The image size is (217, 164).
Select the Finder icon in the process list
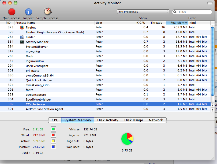(22, 37)
